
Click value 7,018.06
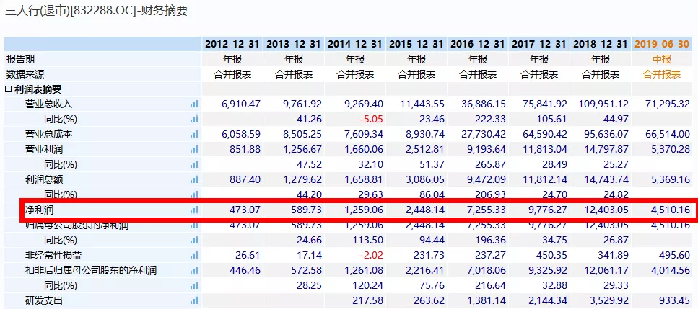click(x=486, y=270)
